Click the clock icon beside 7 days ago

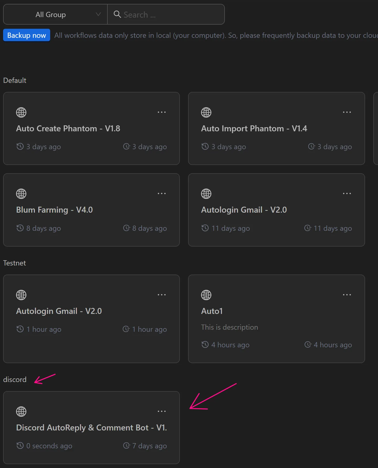(x=127, y=446)
